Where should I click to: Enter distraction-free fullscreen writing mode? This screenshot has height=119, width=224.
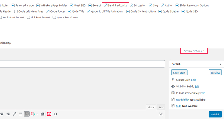(161, 114)
